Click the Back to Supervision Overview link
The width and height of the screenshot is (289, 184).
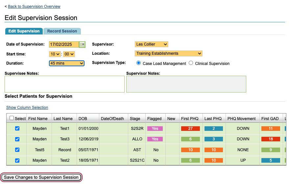click(34, 7)
